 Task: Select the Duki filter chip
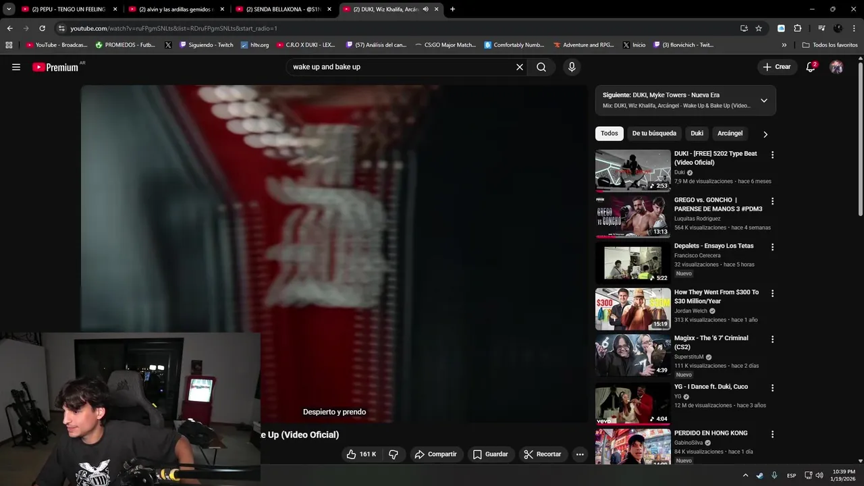[x=697, y=134]
